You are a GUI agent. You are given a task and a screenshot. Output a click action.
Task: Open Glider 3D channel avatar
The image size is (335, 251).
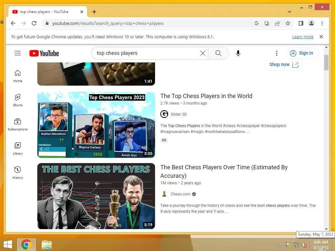coord(164,114)
